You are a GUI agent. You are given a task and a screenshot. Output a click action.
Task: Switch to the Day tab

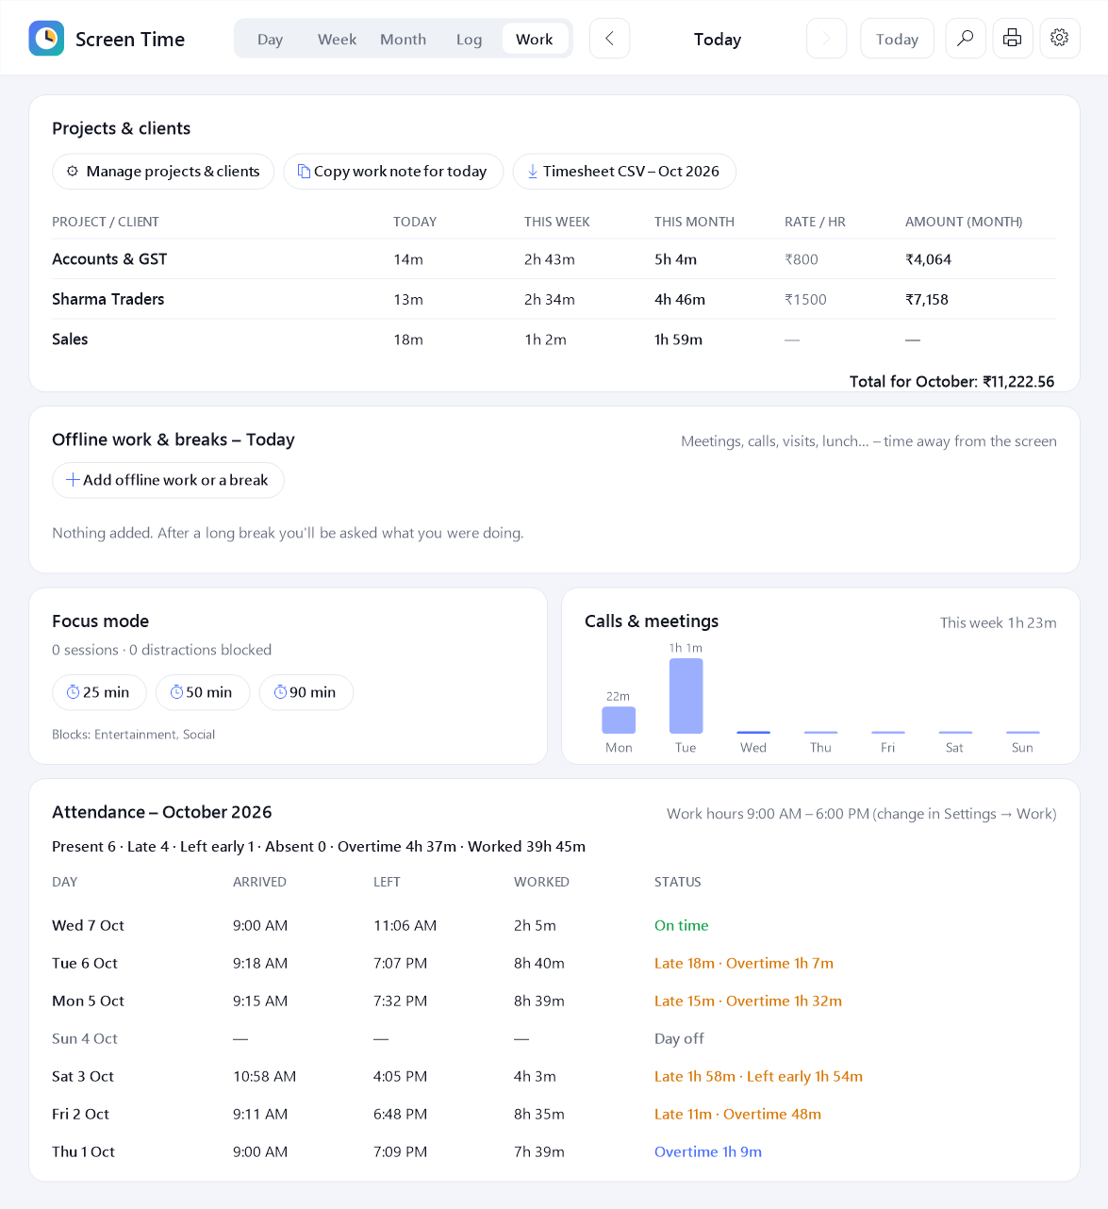[x=271, y=40]
